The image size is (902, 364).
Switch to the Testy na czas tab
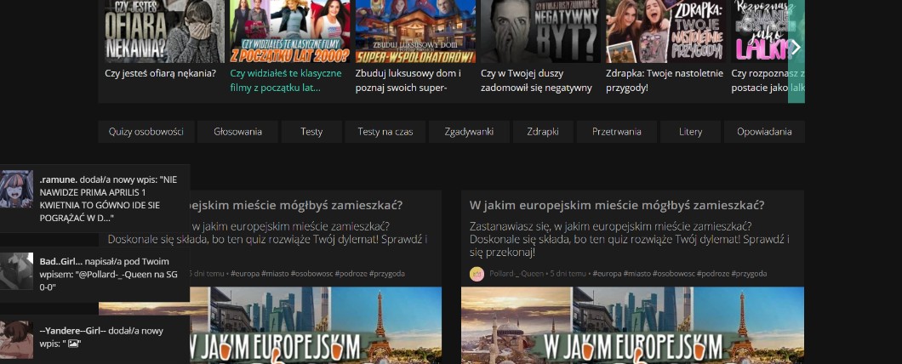click(x=385, y=132)
